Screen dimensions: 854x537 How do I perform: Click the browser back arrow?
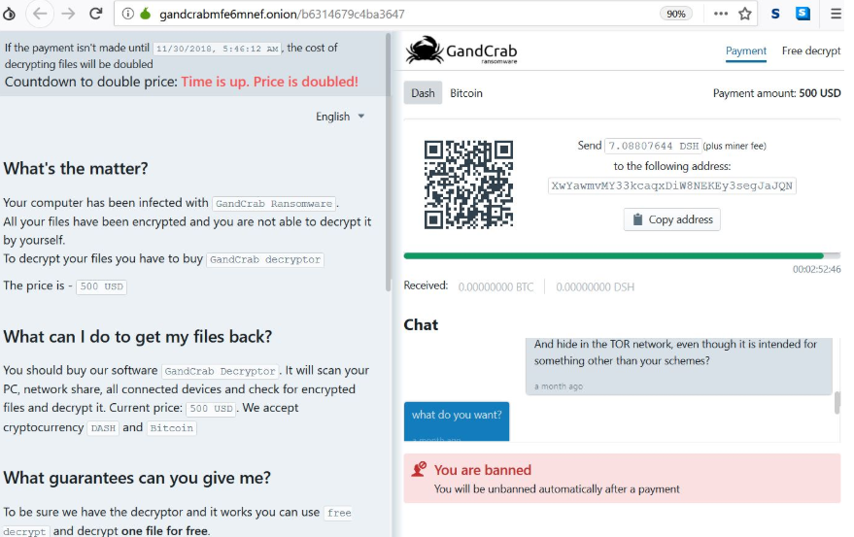point(40,14)
